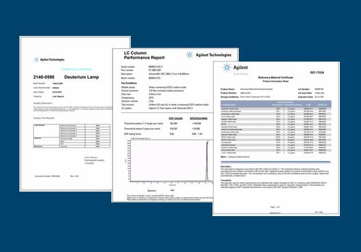The height and width of the screenshot is (252, 361).
Task: Click the "Product Information Sheet" subtitle
Action: (x=275, y=82)
